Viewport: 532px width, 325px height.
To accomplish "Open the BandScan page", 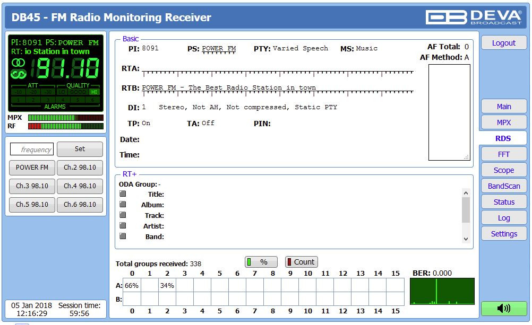I will click(504, 186).
